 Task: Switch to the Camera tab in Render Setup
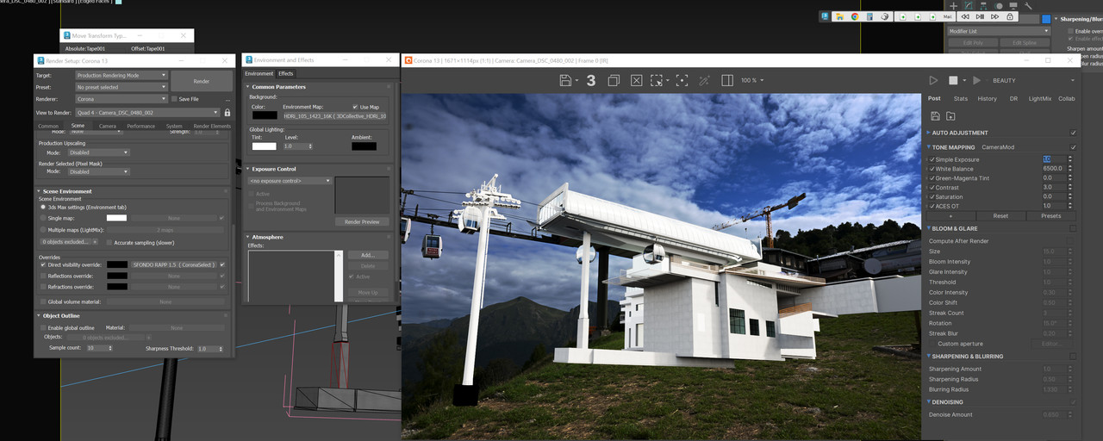pos(107,126)
